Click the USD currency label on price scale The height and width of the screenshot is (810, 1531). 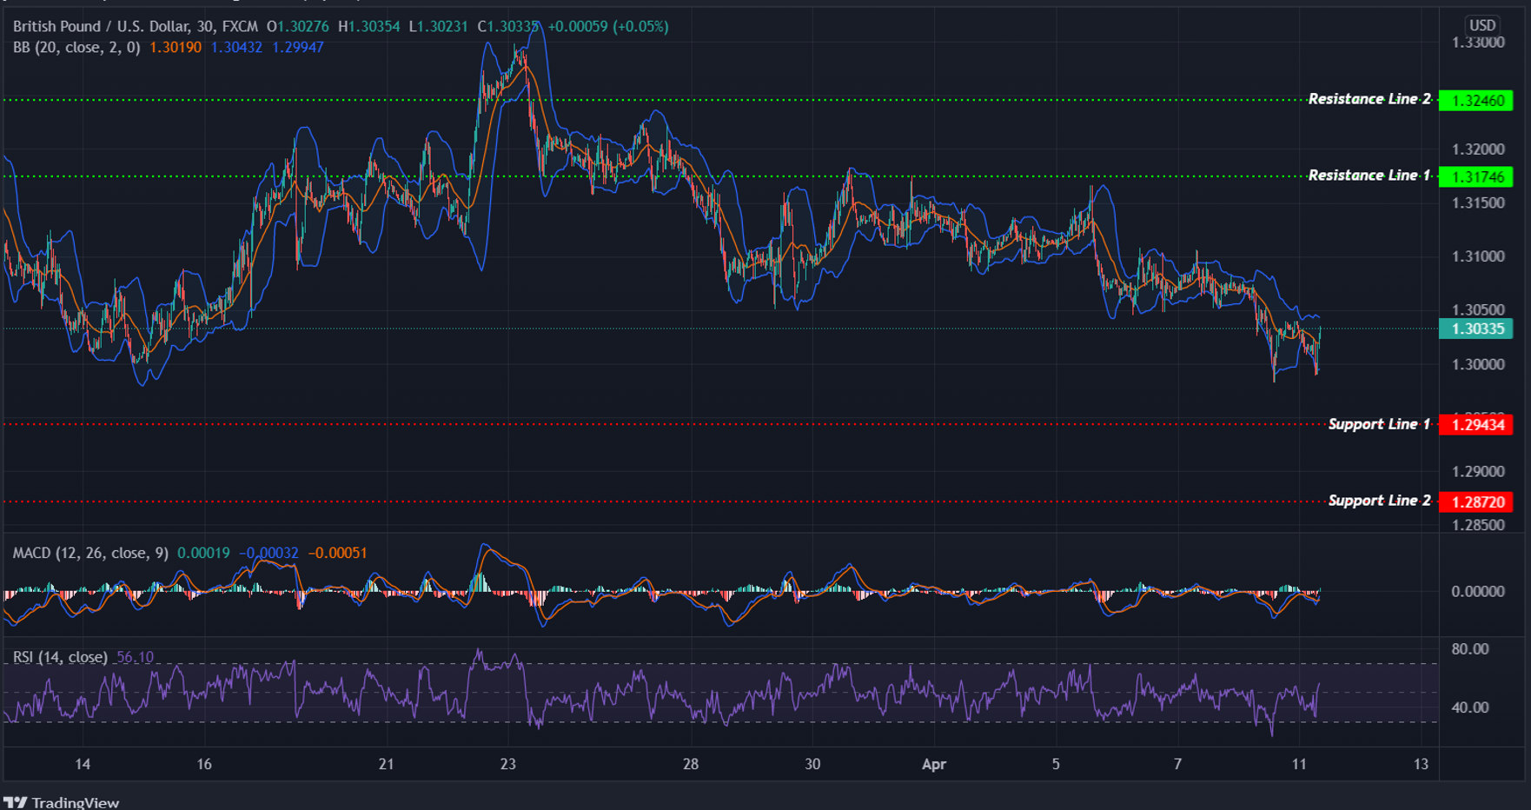tap(1482, 26)
